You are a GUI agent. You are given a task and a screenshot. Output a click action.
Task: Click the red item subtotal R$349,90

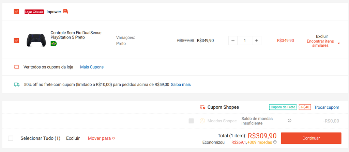[285, 41]
